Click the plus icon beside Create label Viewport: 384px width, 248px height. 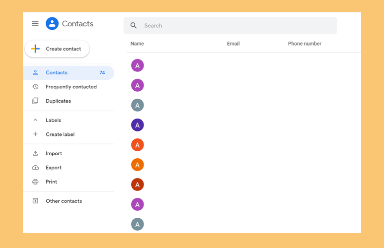point(35,134)
